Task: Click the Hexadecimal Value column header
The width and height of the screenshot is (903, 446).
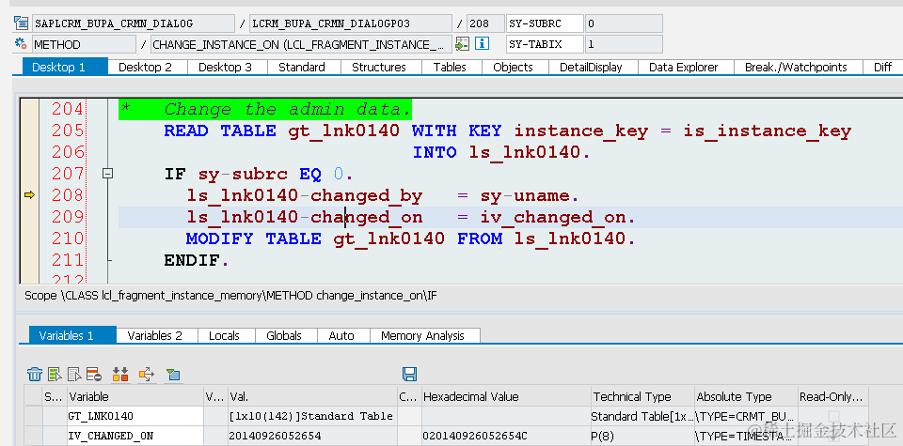Action: click(x=506, y=396)
